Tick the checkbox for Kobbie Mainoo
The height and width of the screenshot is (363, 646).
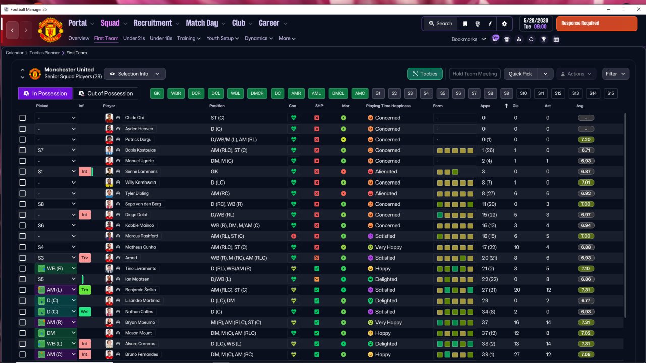pyautogui.click(x=22, y=225)
